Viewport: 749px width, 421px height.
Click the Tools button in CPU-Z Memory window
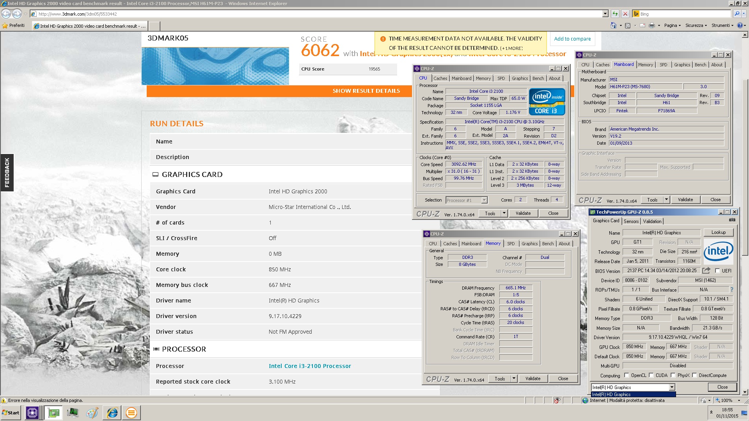tap(500, 379)
